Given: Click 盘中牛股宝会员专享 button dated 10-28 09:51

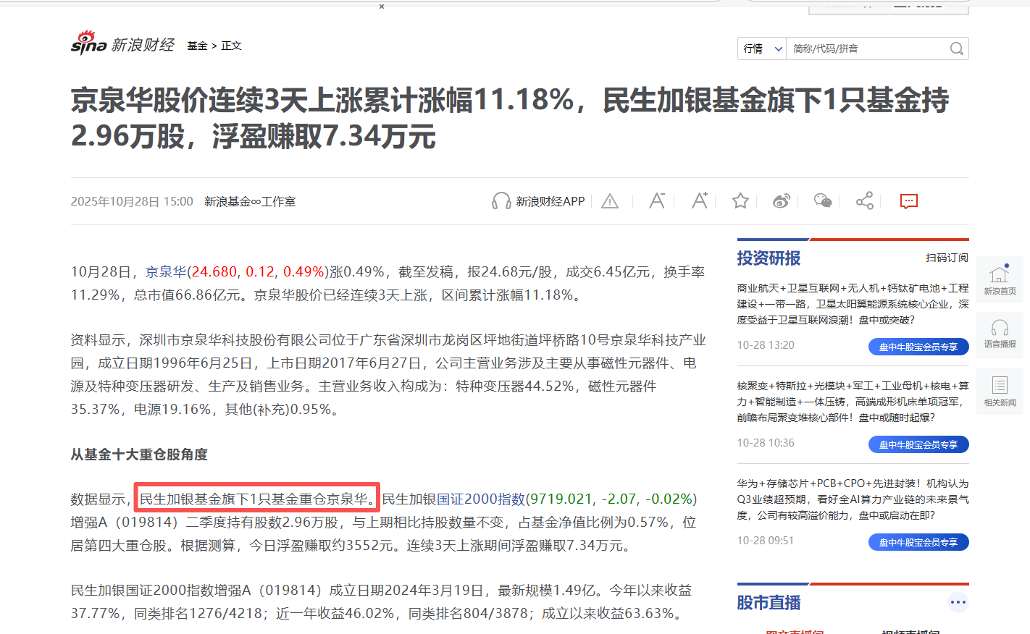Looking at the screenshot, I should pos(918,542).
